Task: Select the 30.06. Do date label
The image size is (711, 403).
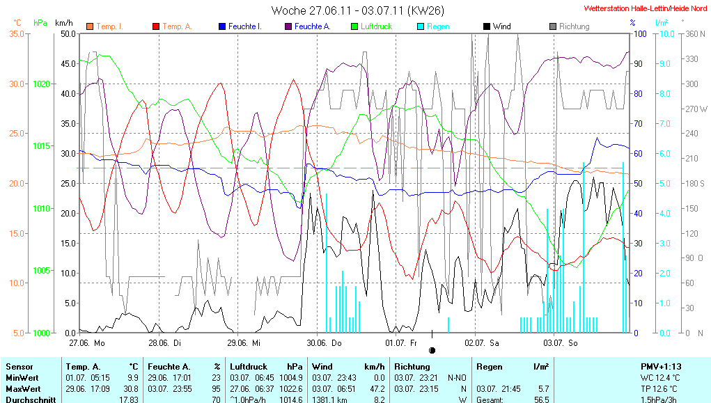Action: pyautogui.click(x=325, y=342)
